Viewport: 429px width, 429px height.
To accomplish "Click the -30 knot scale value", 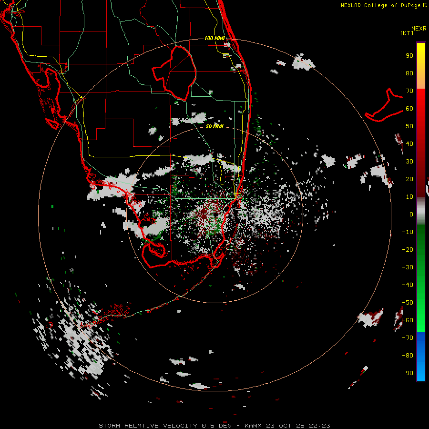I will pyautogui.click(x=408, y=267).
